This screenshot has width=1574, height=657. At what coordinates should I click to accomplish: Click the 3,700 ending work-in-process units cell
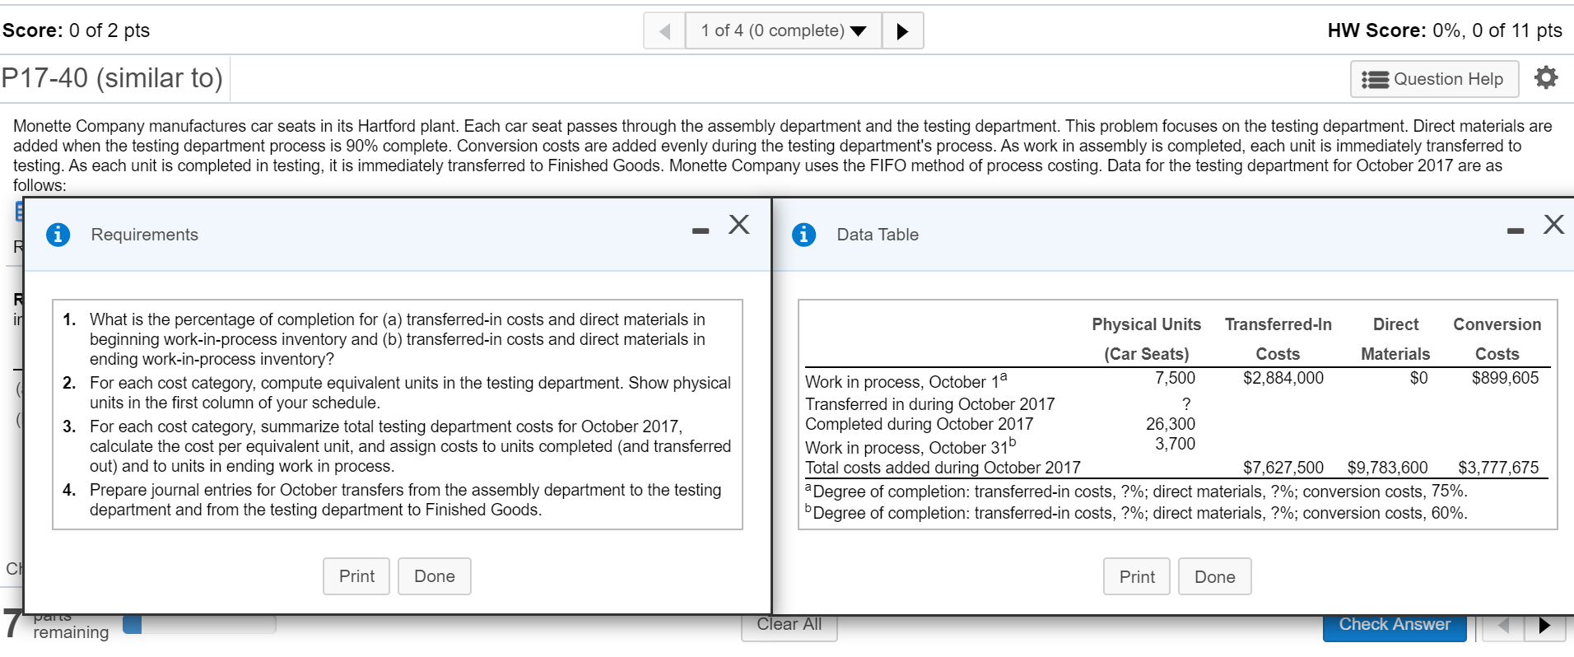(x=1175, y=444)
